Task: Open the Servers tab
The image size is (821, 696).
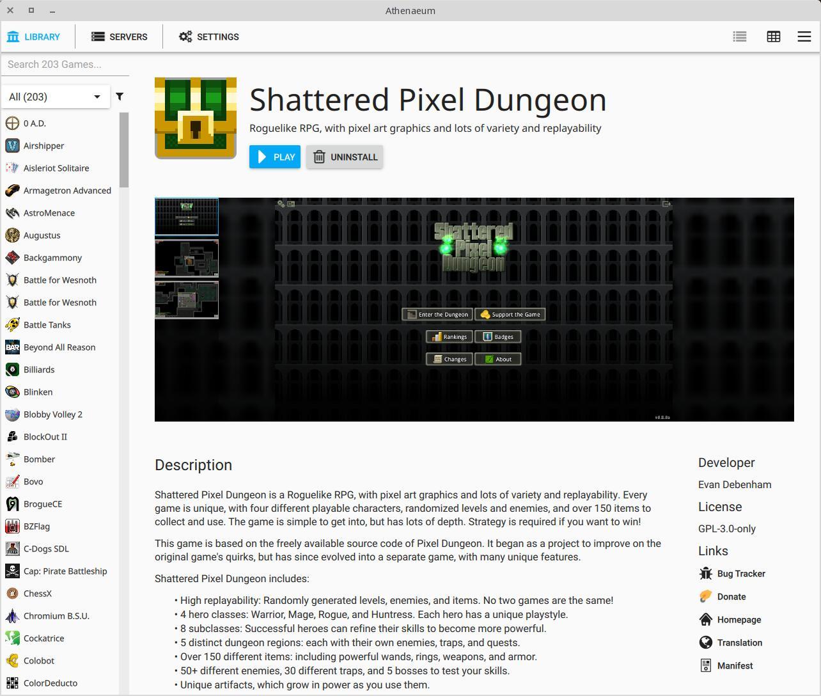Action: (120, 36)
